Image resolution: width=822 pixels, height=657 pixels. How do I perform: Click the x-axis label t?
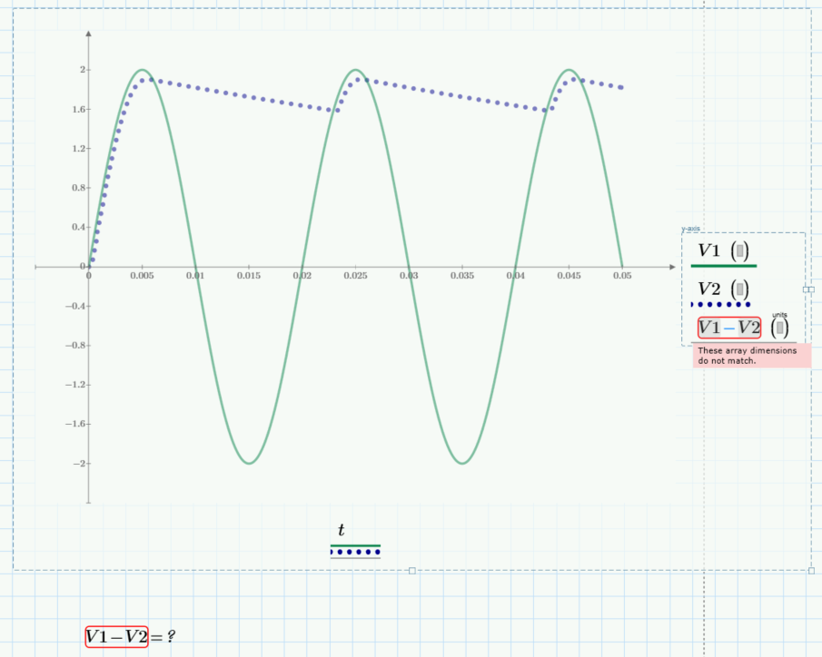[x=341, y=530]
